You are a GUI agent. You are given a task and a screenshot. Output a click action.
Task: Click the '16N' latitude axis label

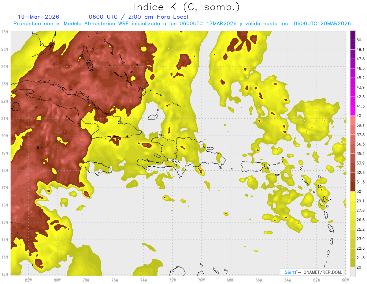click(x=5, y=205)
